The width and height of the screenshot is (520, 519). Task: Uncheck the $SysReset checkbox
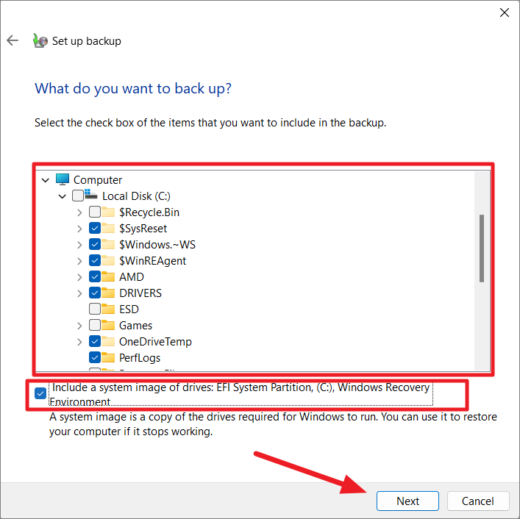coord(95,228)
